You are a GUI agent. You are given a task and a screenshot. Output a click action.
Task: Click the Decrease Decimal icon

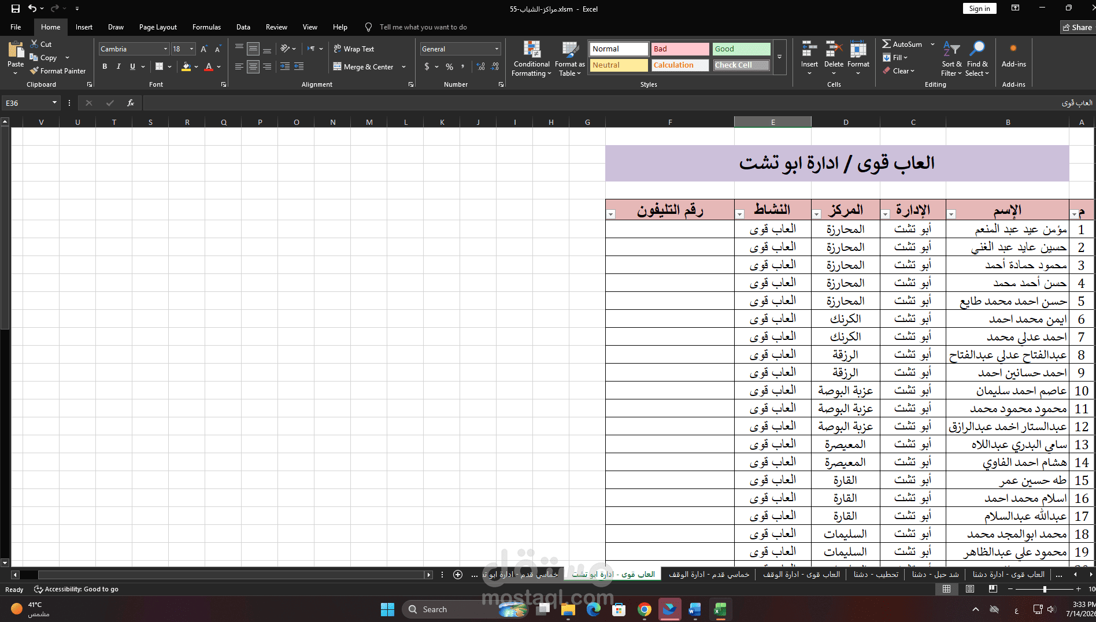pos(495,66)
